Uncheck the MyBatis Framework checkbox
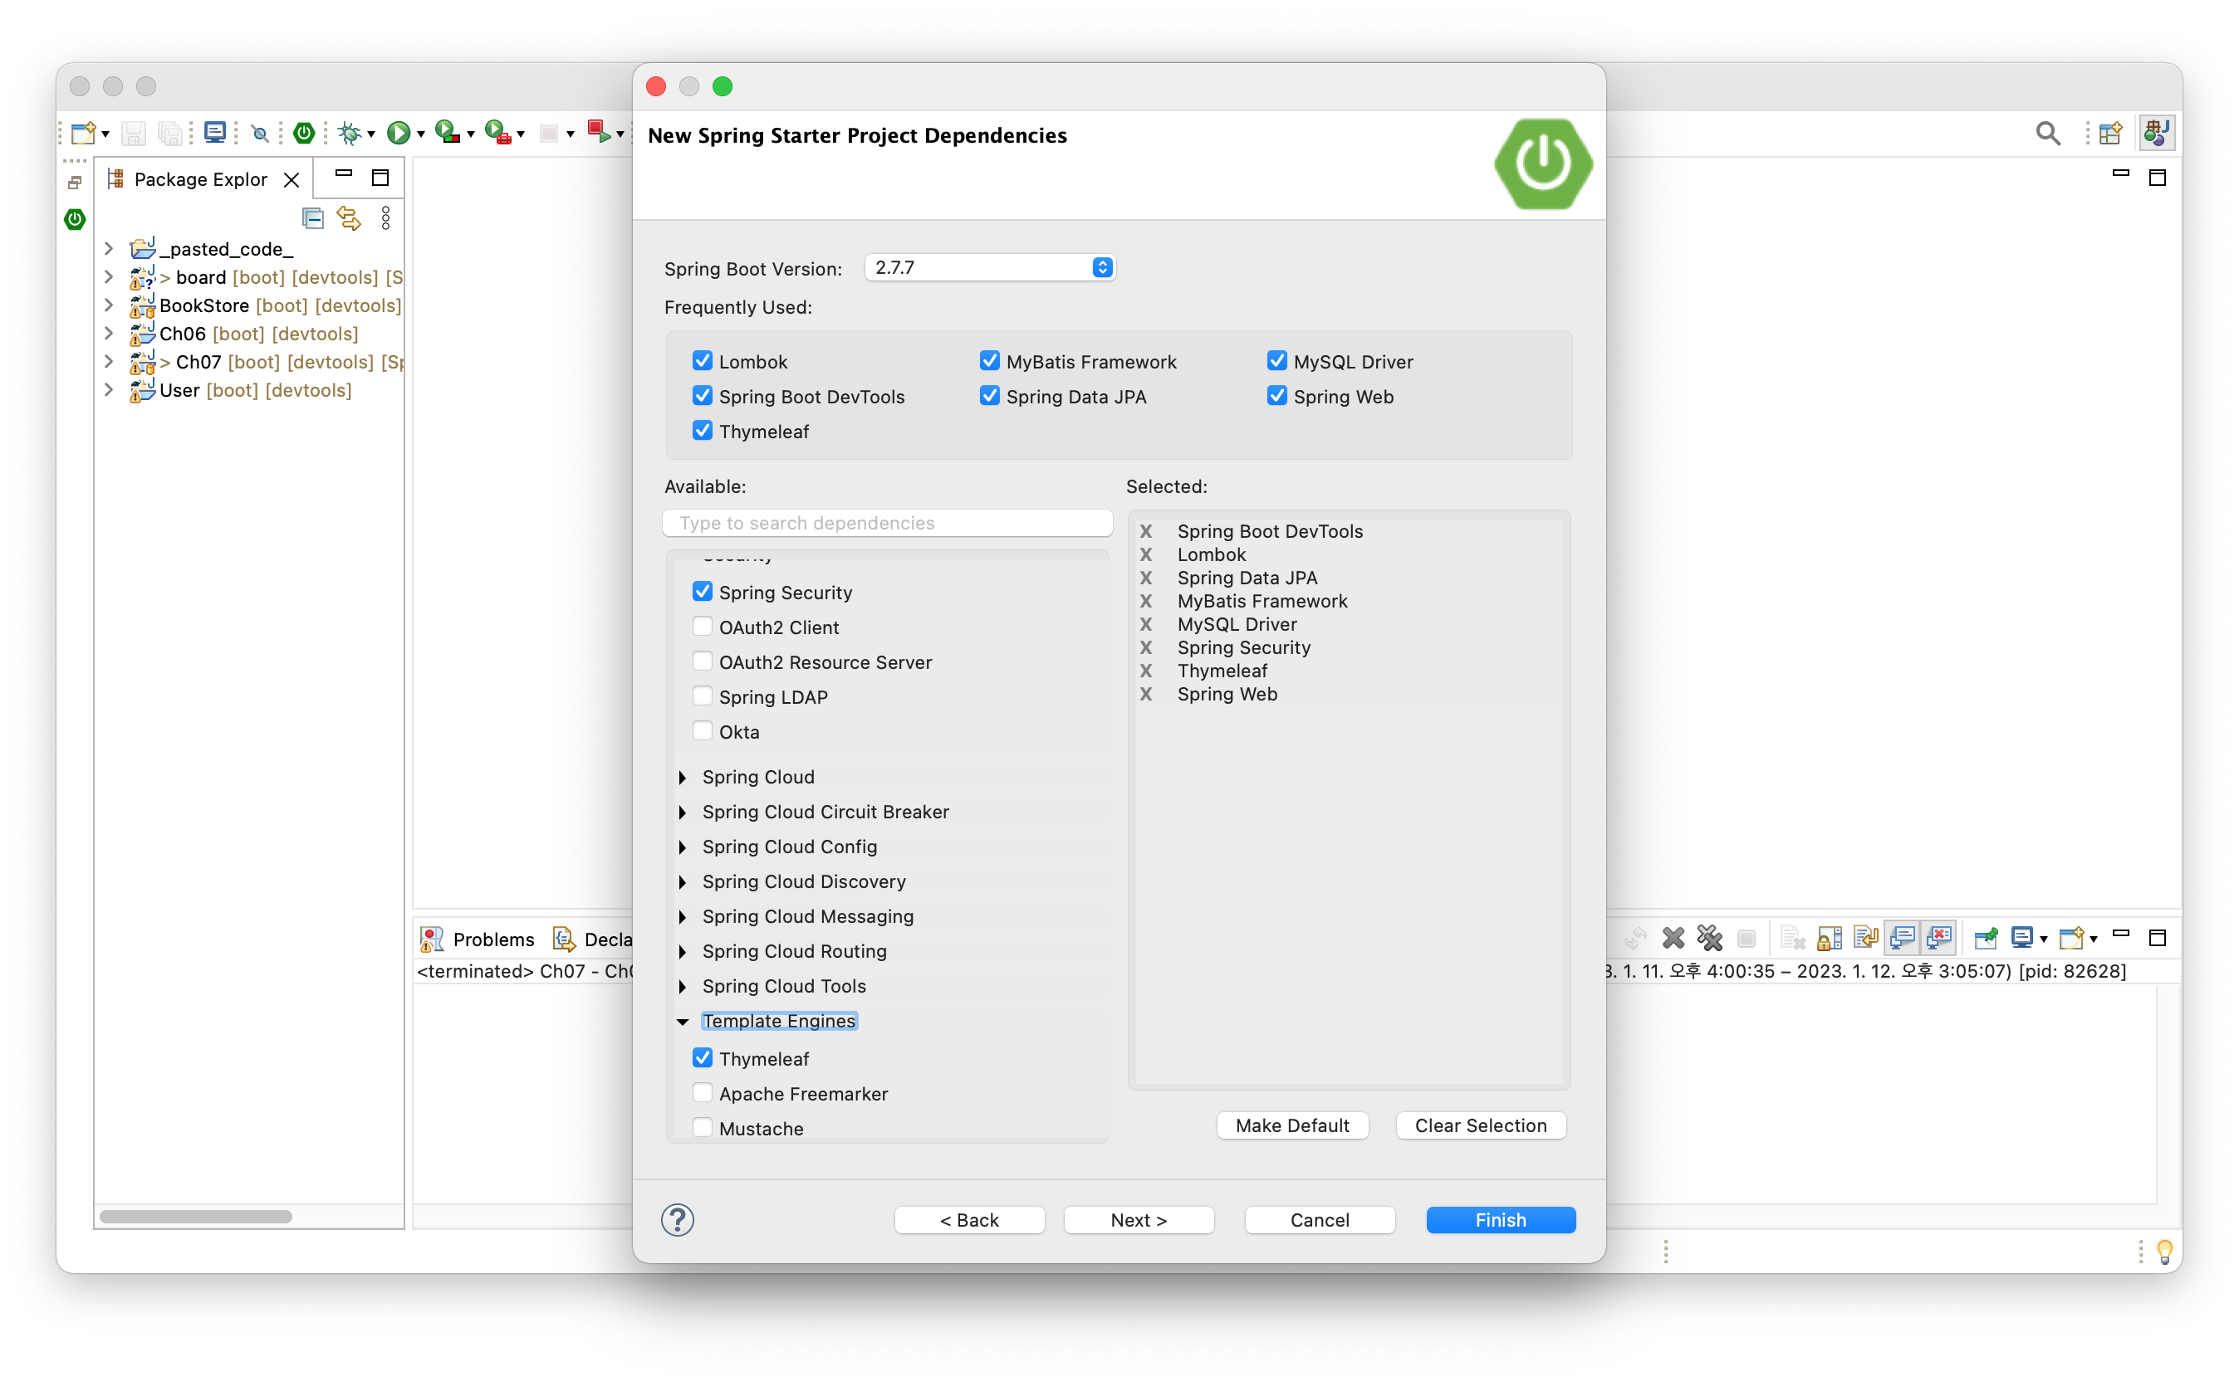 pos(989,361)
